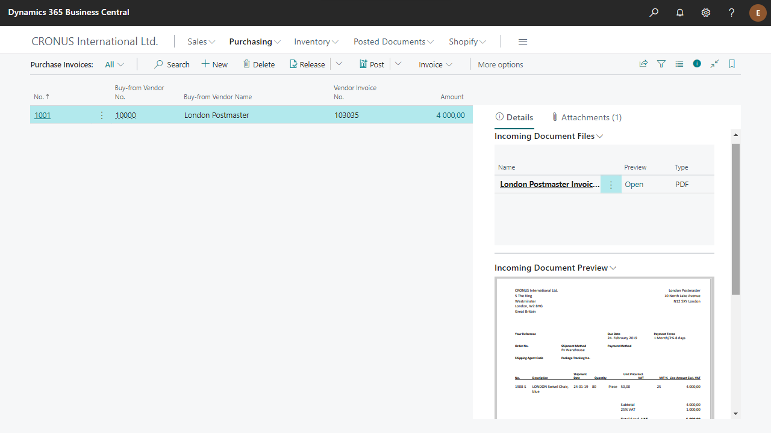Expand the Release options chevron
Viewport: 771px width, 433px height.
coord(339,64)
